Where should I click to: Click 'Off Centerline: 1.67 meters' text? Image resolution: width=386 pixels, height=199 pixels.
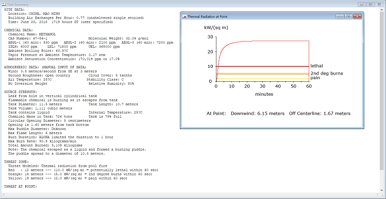pyautogui.click(x=320, y=114)
